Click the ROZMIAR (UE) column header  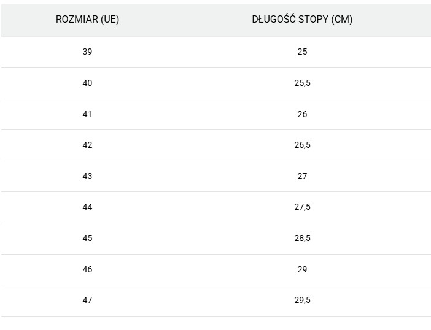87,19
